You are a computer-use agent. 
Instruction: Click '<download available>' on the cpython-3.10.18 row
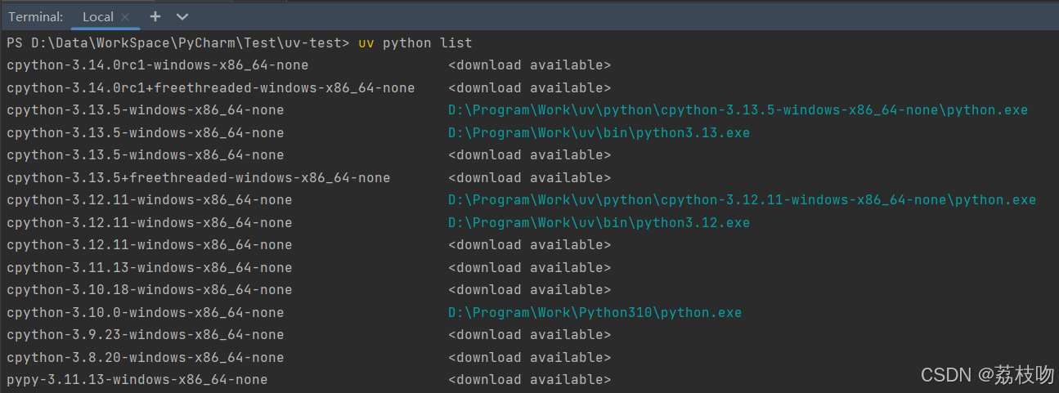click(x=529, y=290)
